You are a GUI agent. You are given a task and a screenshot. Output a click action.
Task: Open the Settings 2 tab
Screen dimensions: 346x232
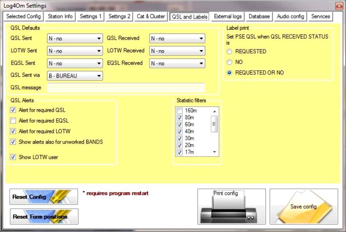[x=119, y=16]
